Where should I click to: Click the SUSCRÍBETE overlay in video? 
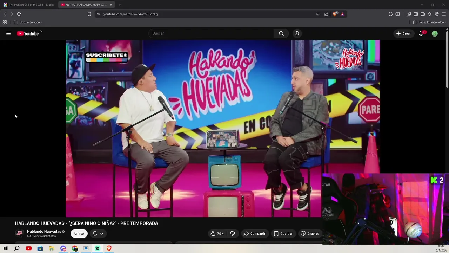tap(106, 57)
